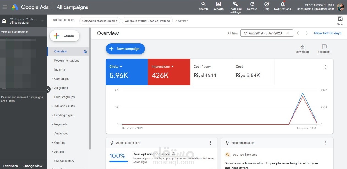Click the Add new keywords text

pos(245,155)
